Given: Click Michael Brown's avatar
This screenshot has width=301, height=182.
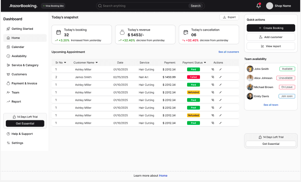Looking at the screenshot, I should tap(250, 87).
